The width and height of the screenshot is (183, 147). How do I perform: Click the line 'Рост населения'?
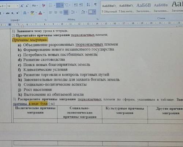pos(38,89)
